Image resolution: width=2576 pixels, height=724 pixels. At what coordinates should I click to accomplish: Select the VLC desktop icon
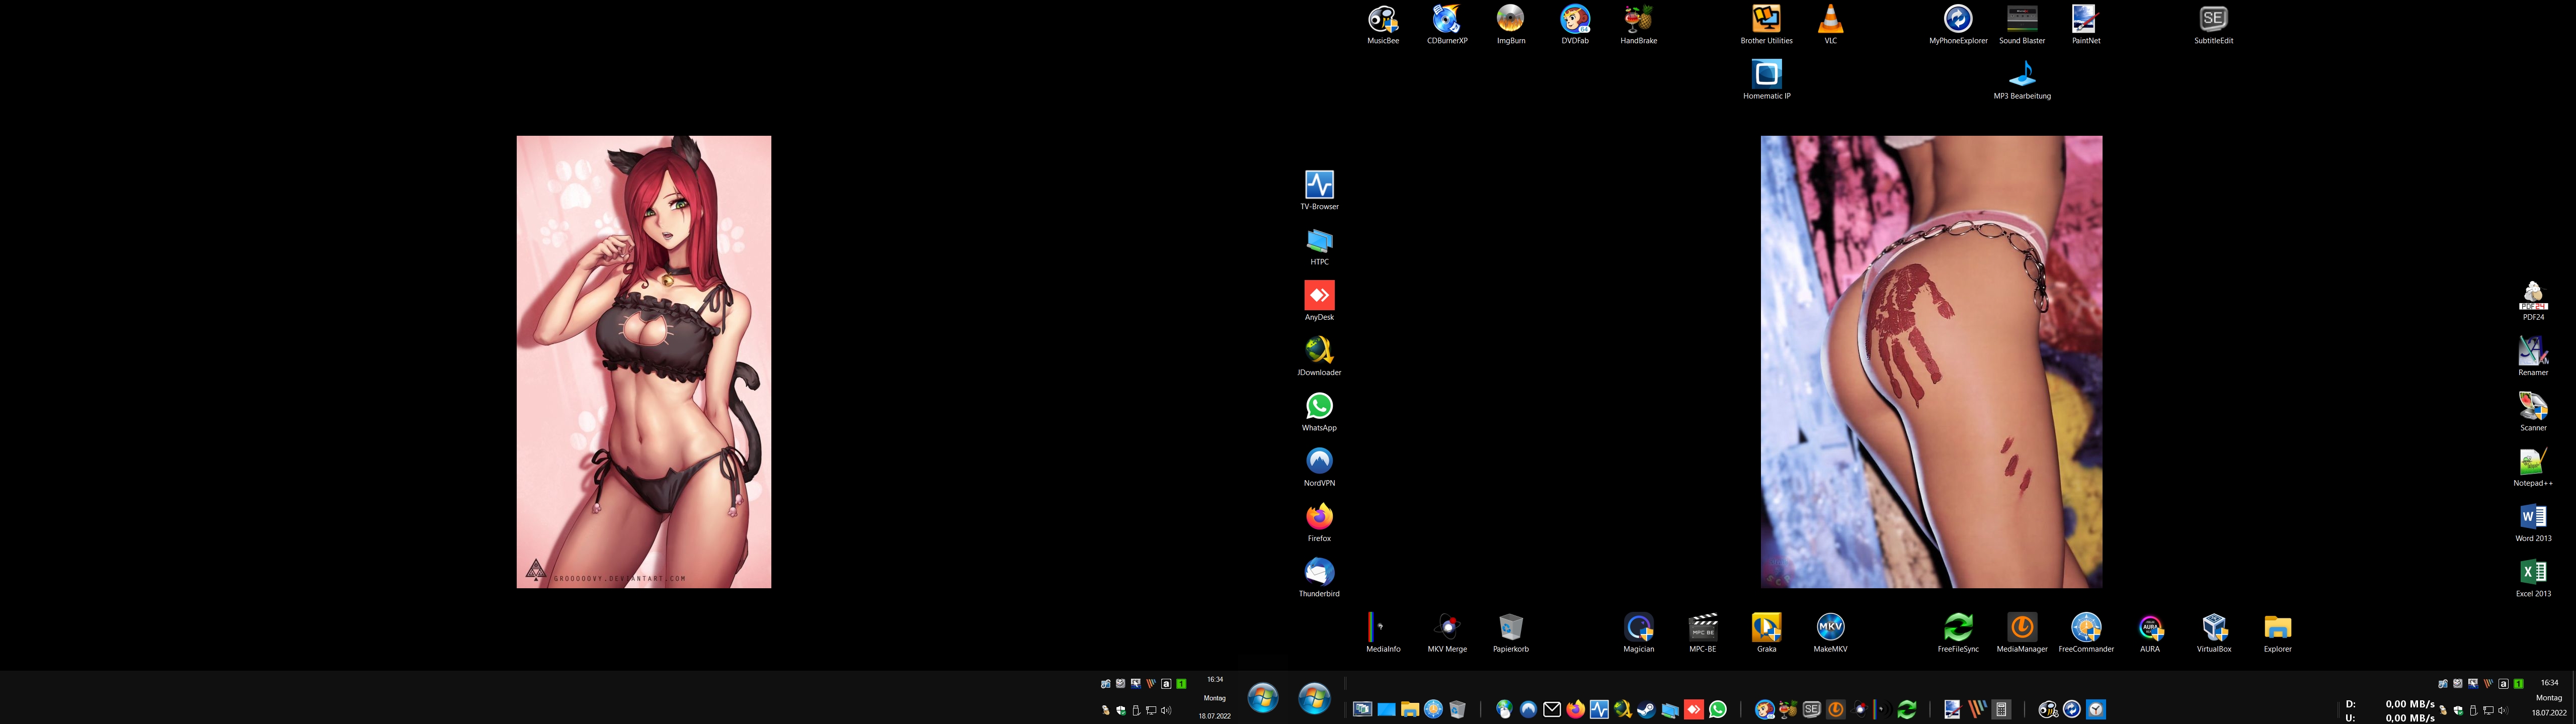point(1831,25)
